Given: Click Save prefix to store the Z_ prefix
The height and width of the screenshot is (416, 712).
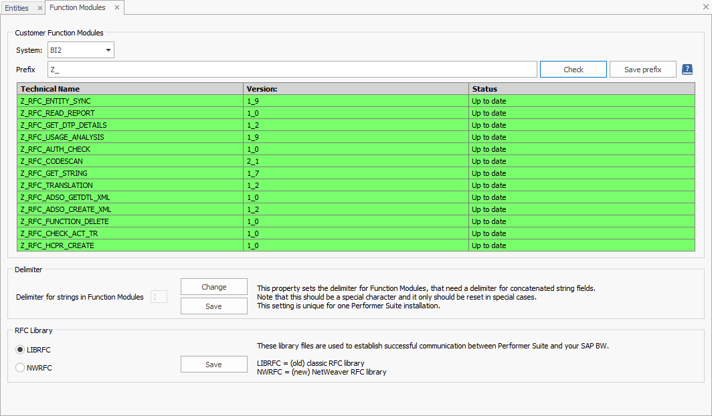Looking at the screenshot, I should coord(642,69).
